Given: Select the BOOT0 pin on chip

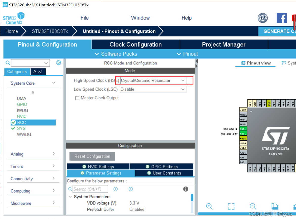Looking at the screenshot, I should pyautogui.click(x=269, y=103).
